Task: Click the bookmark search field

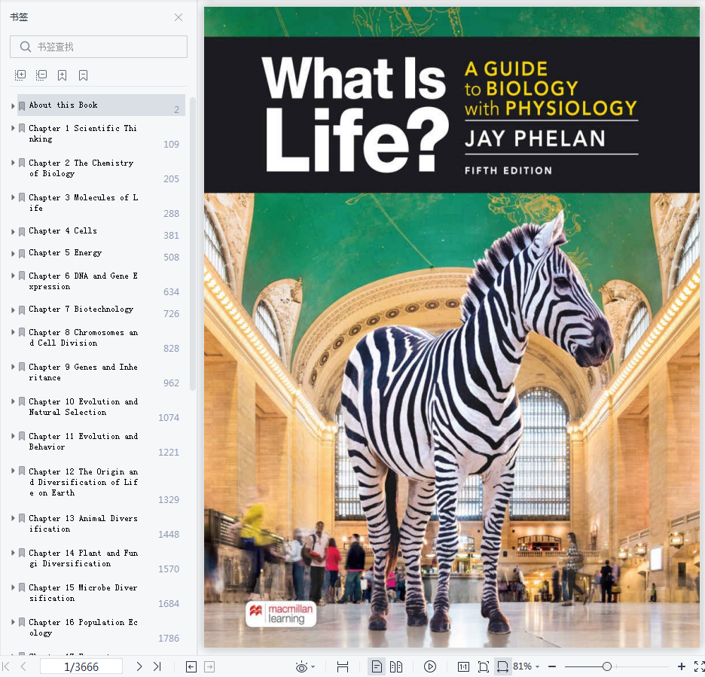Action: 99,47
